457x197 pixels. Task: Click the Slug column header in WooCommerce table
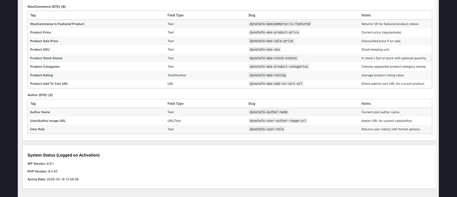pos(252,15)
